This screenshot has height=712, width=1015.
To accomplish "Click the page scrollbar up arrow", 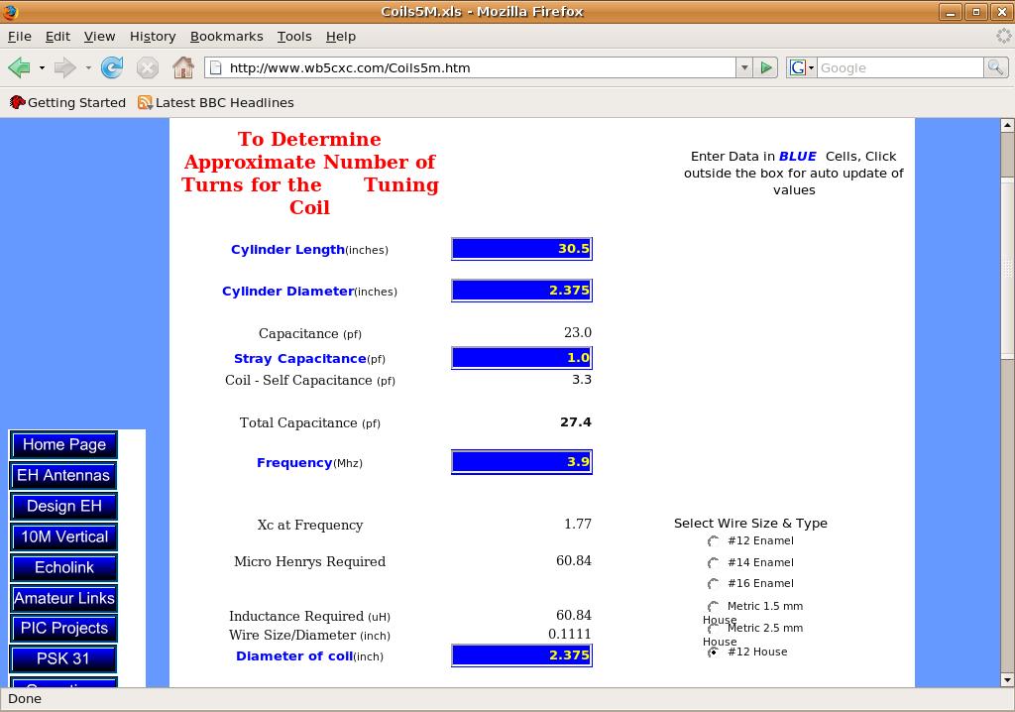I will 1007,124.
